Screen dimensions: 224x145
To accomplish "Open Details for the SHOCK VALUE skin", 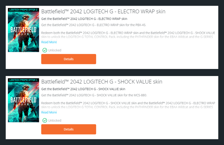I will coord(69,129).
